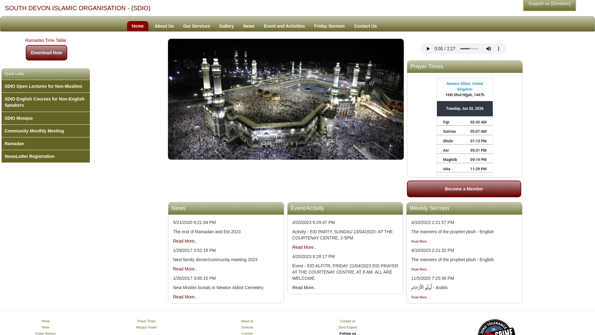Click Become a Member button

tap(464, 189)
